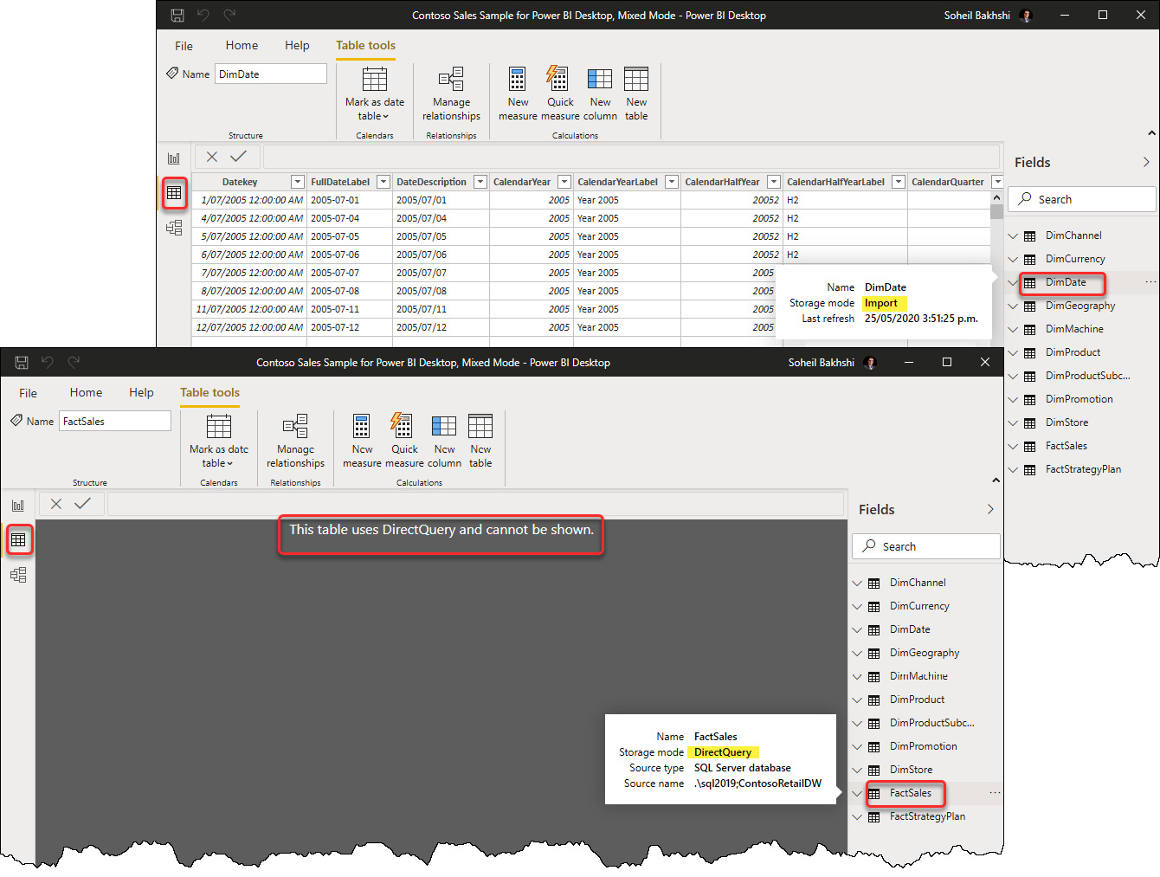This screenshot has height=877, width=1160.
Task: Click New measure in top window ribbon
Action: point(518,94)
